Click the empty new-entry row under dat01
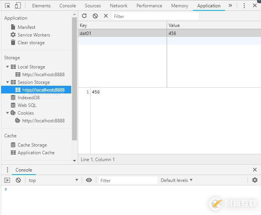 (170, 41)
